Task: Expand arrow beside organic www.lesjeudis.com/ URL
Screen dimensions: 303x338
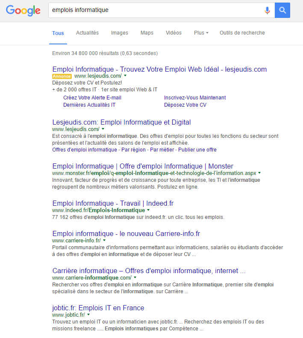Action: click(x=103, y=129)
